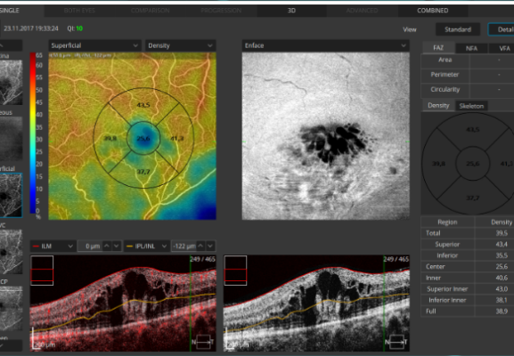Viewport: 514px width, 356px height.
Task: Click the scan position navigator box on right B-scan
Action: click(235, 271)
